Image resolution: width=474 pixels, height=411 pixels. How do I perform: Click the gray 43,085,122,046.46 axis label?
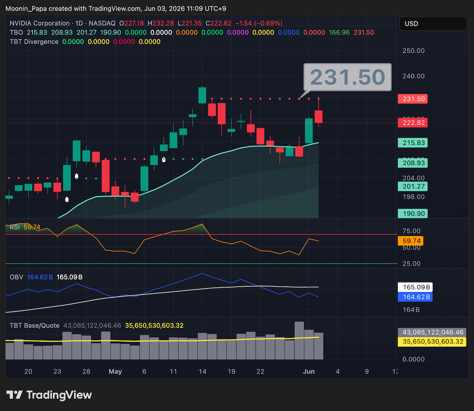(x=432, y=332)
